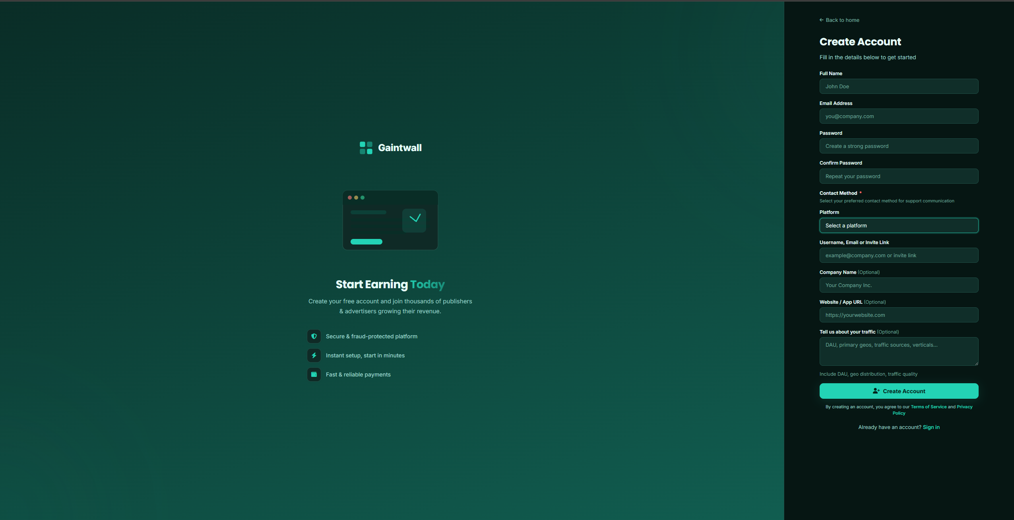Click the red dot on the illustration window
Viewport: 1014px width, 520px height.
350,197
